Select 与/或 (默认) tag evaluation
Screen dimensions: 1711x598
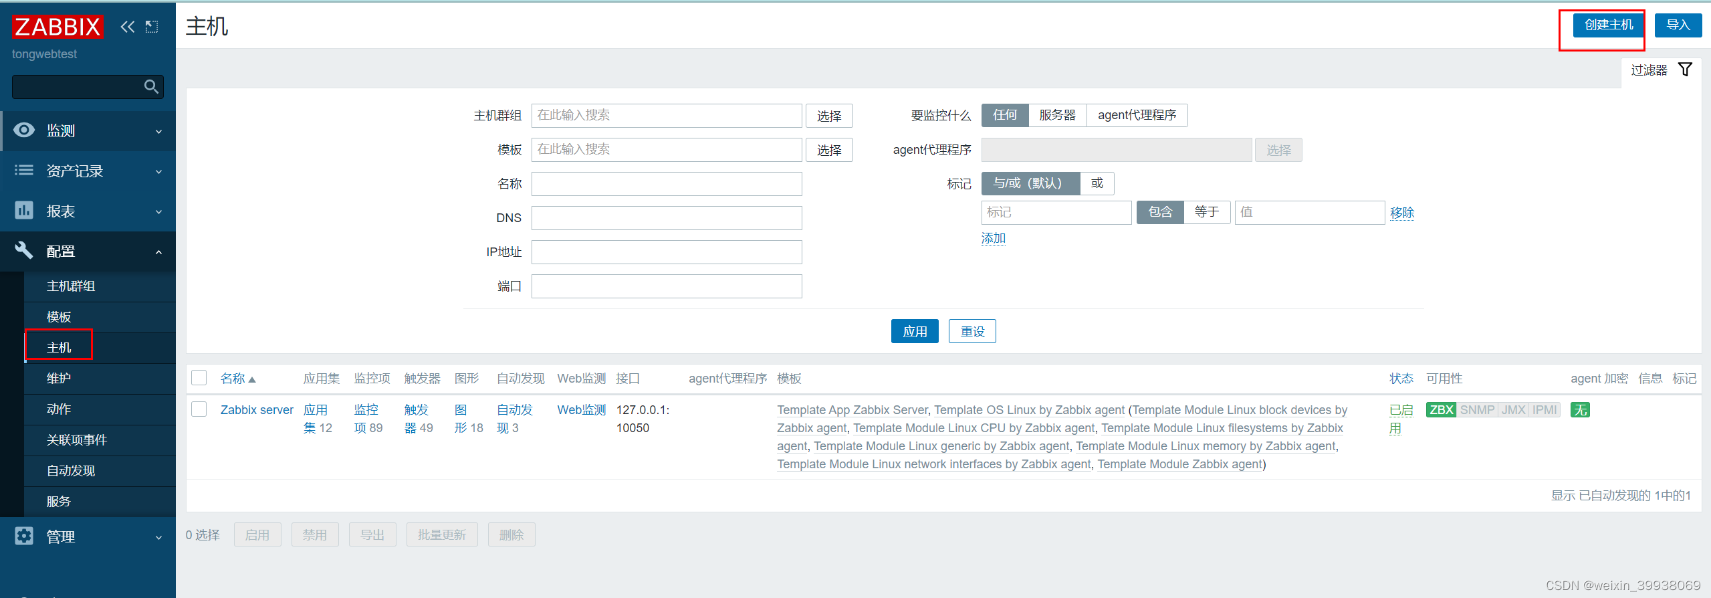pos(1030,183)
